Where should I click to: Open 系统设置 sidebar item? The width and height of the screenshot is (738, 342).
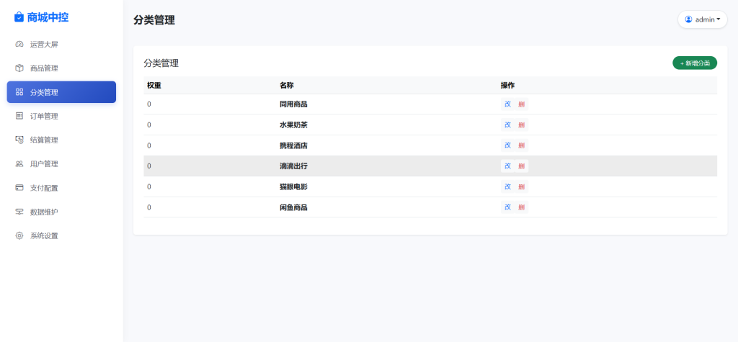(x=61, y=235)
